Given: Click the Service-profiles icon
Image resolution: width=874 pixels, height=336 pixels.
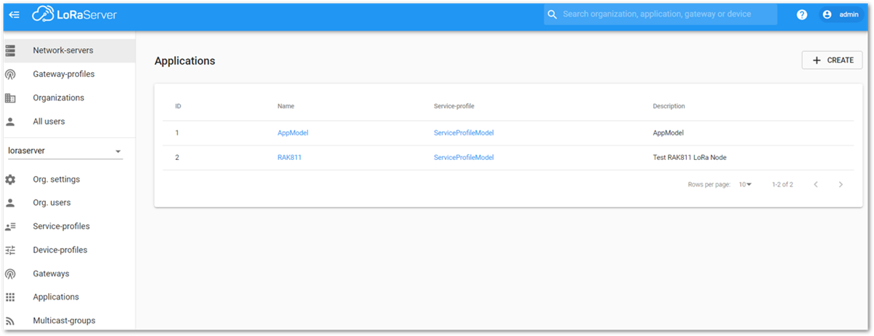Looking at the screenshot, I should click(10, 226).
